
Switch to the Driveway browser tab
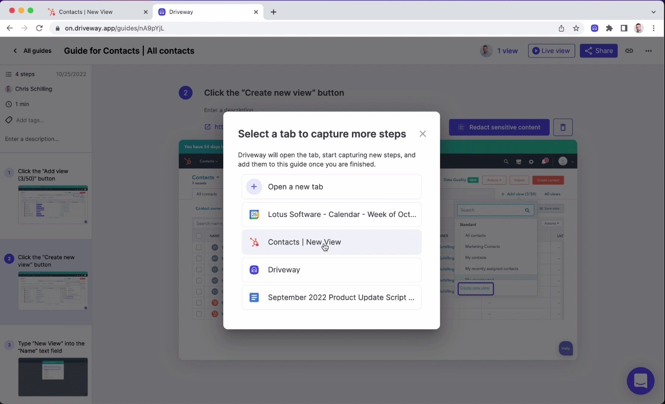tap(207, 11)
